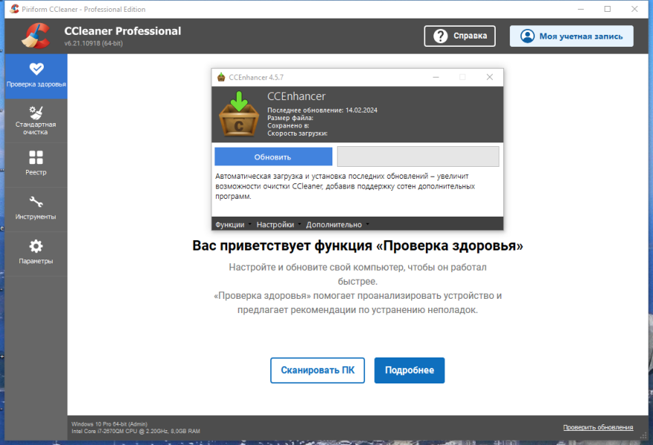Open Стандартная очистка in the sidebar

coord(36,121)
